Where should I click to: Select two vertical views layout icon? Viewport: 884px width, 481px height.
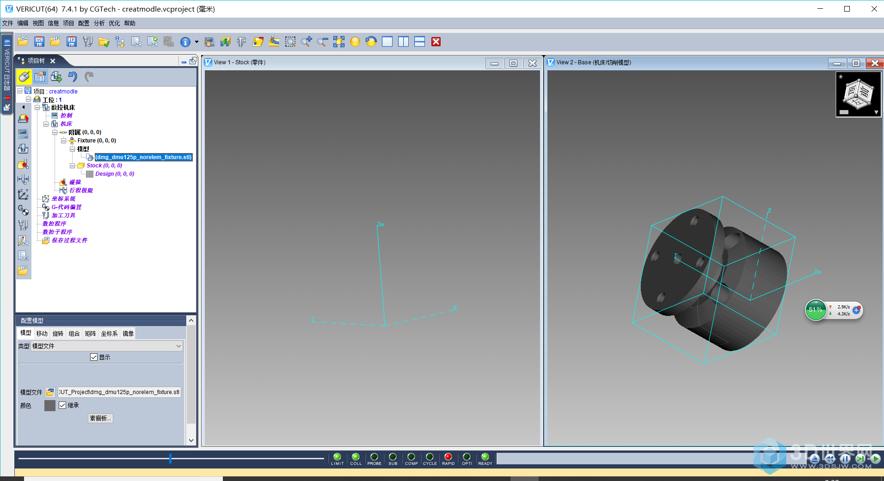pos(404,42)
